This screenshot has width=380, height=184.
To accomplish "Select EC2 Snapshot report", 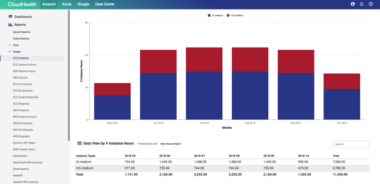I will click(21, 104).
